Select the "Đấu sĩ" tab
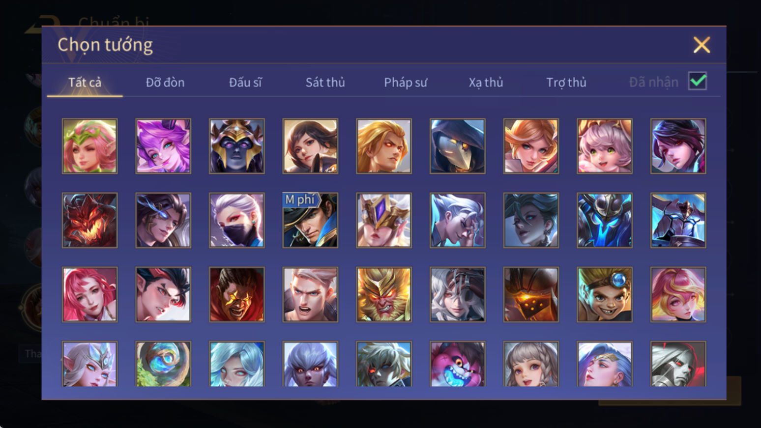Screen dimensions: 761x428 click(245, 82)
